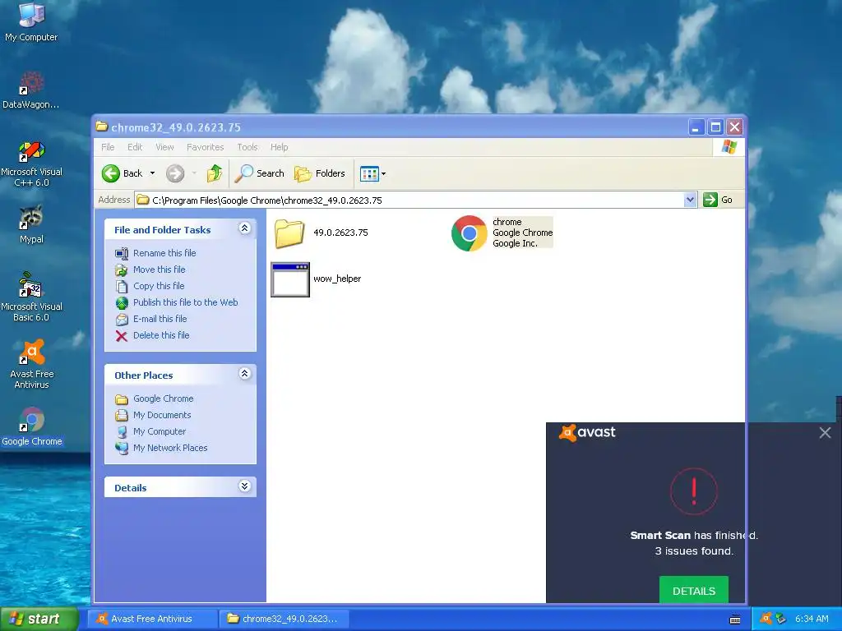Open the Mypal browser desktop icon
Image resolution: width=842 pixels, height=631 pixels.
pos(31,224)
